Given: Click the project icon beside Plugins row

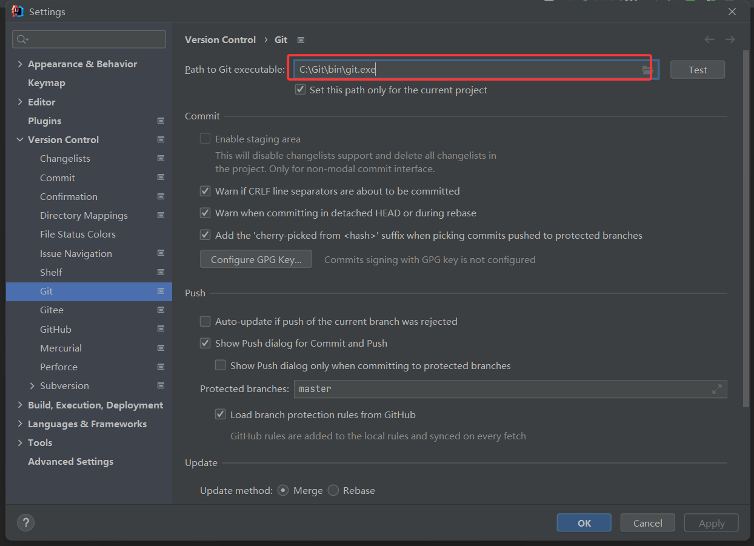Looking at the screenshot, I should point(161,121).
